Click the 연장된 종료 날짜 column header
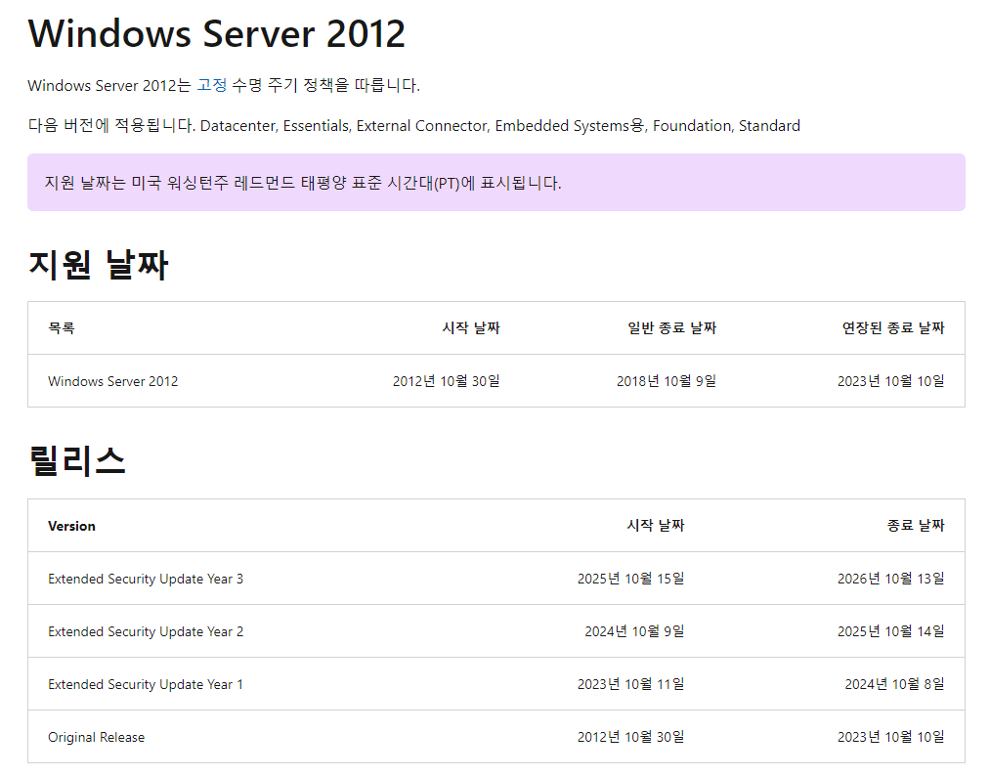Image resolution: width=990 pixels, height=776 pixels. 893,327
